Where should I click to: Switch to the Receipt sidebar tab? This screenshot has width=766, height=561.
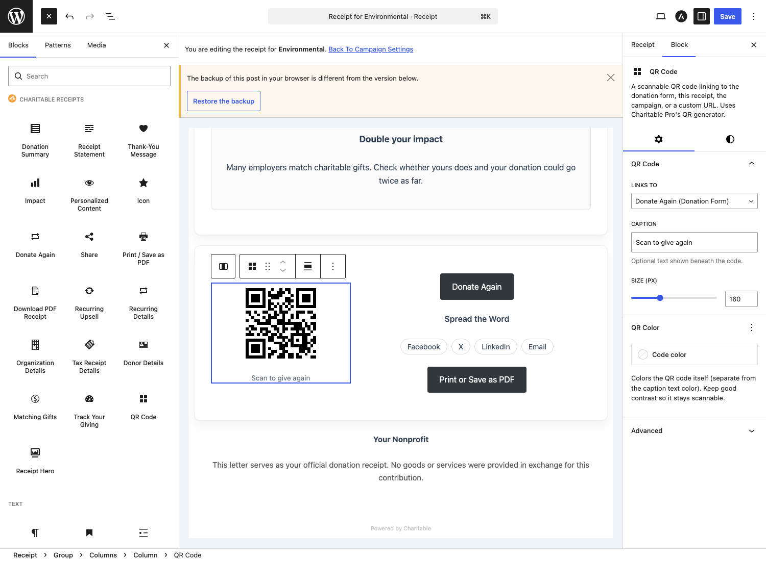(x=643, y=45)
